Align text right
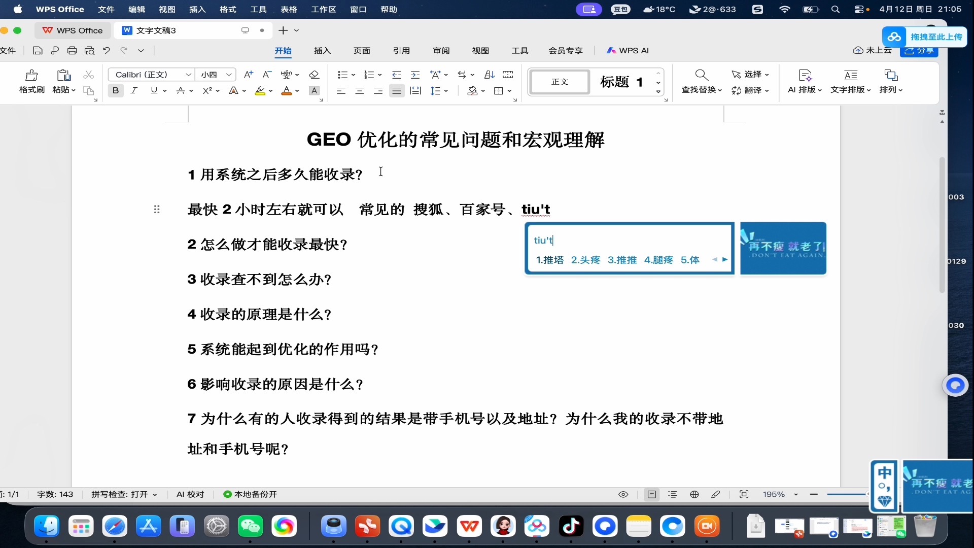This screenshot has width=974, height=548. (378, 91)
